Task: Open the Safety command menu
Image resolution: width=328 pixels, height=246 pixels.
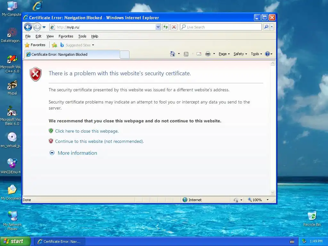Action: [x=240, y=54]
